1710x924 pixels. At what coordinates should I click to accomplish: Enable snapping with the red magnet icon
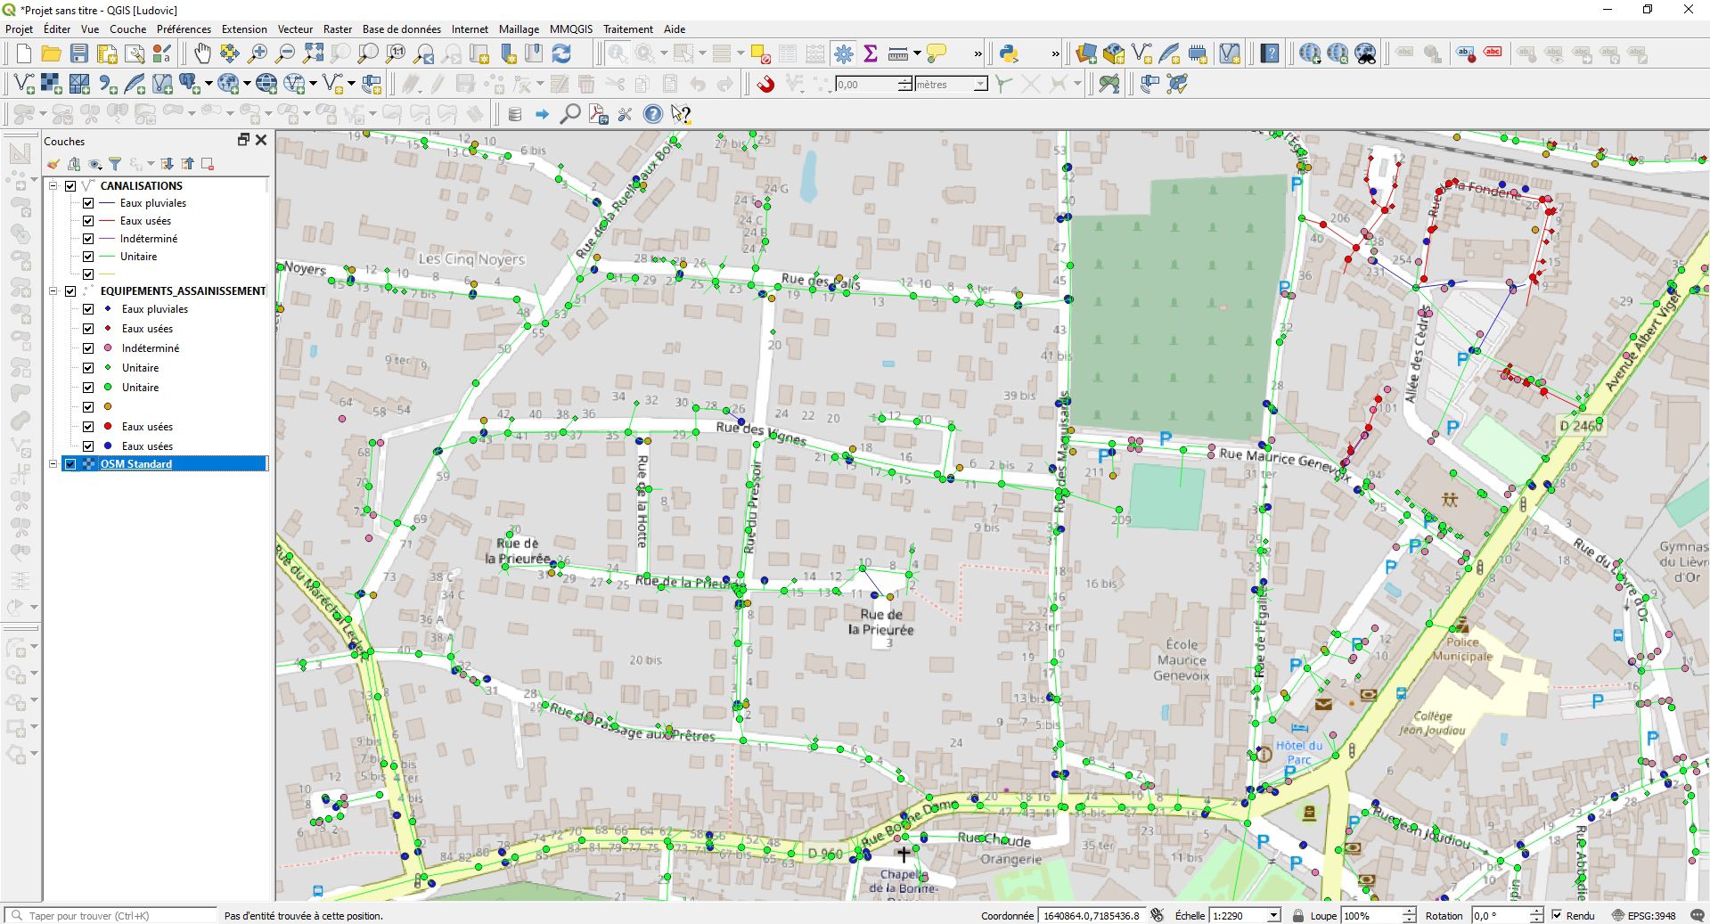(765, 85)
